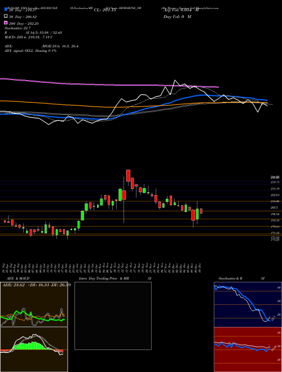
Task: Click the RSI 14/5 values line
Action: tap(33, 33)
